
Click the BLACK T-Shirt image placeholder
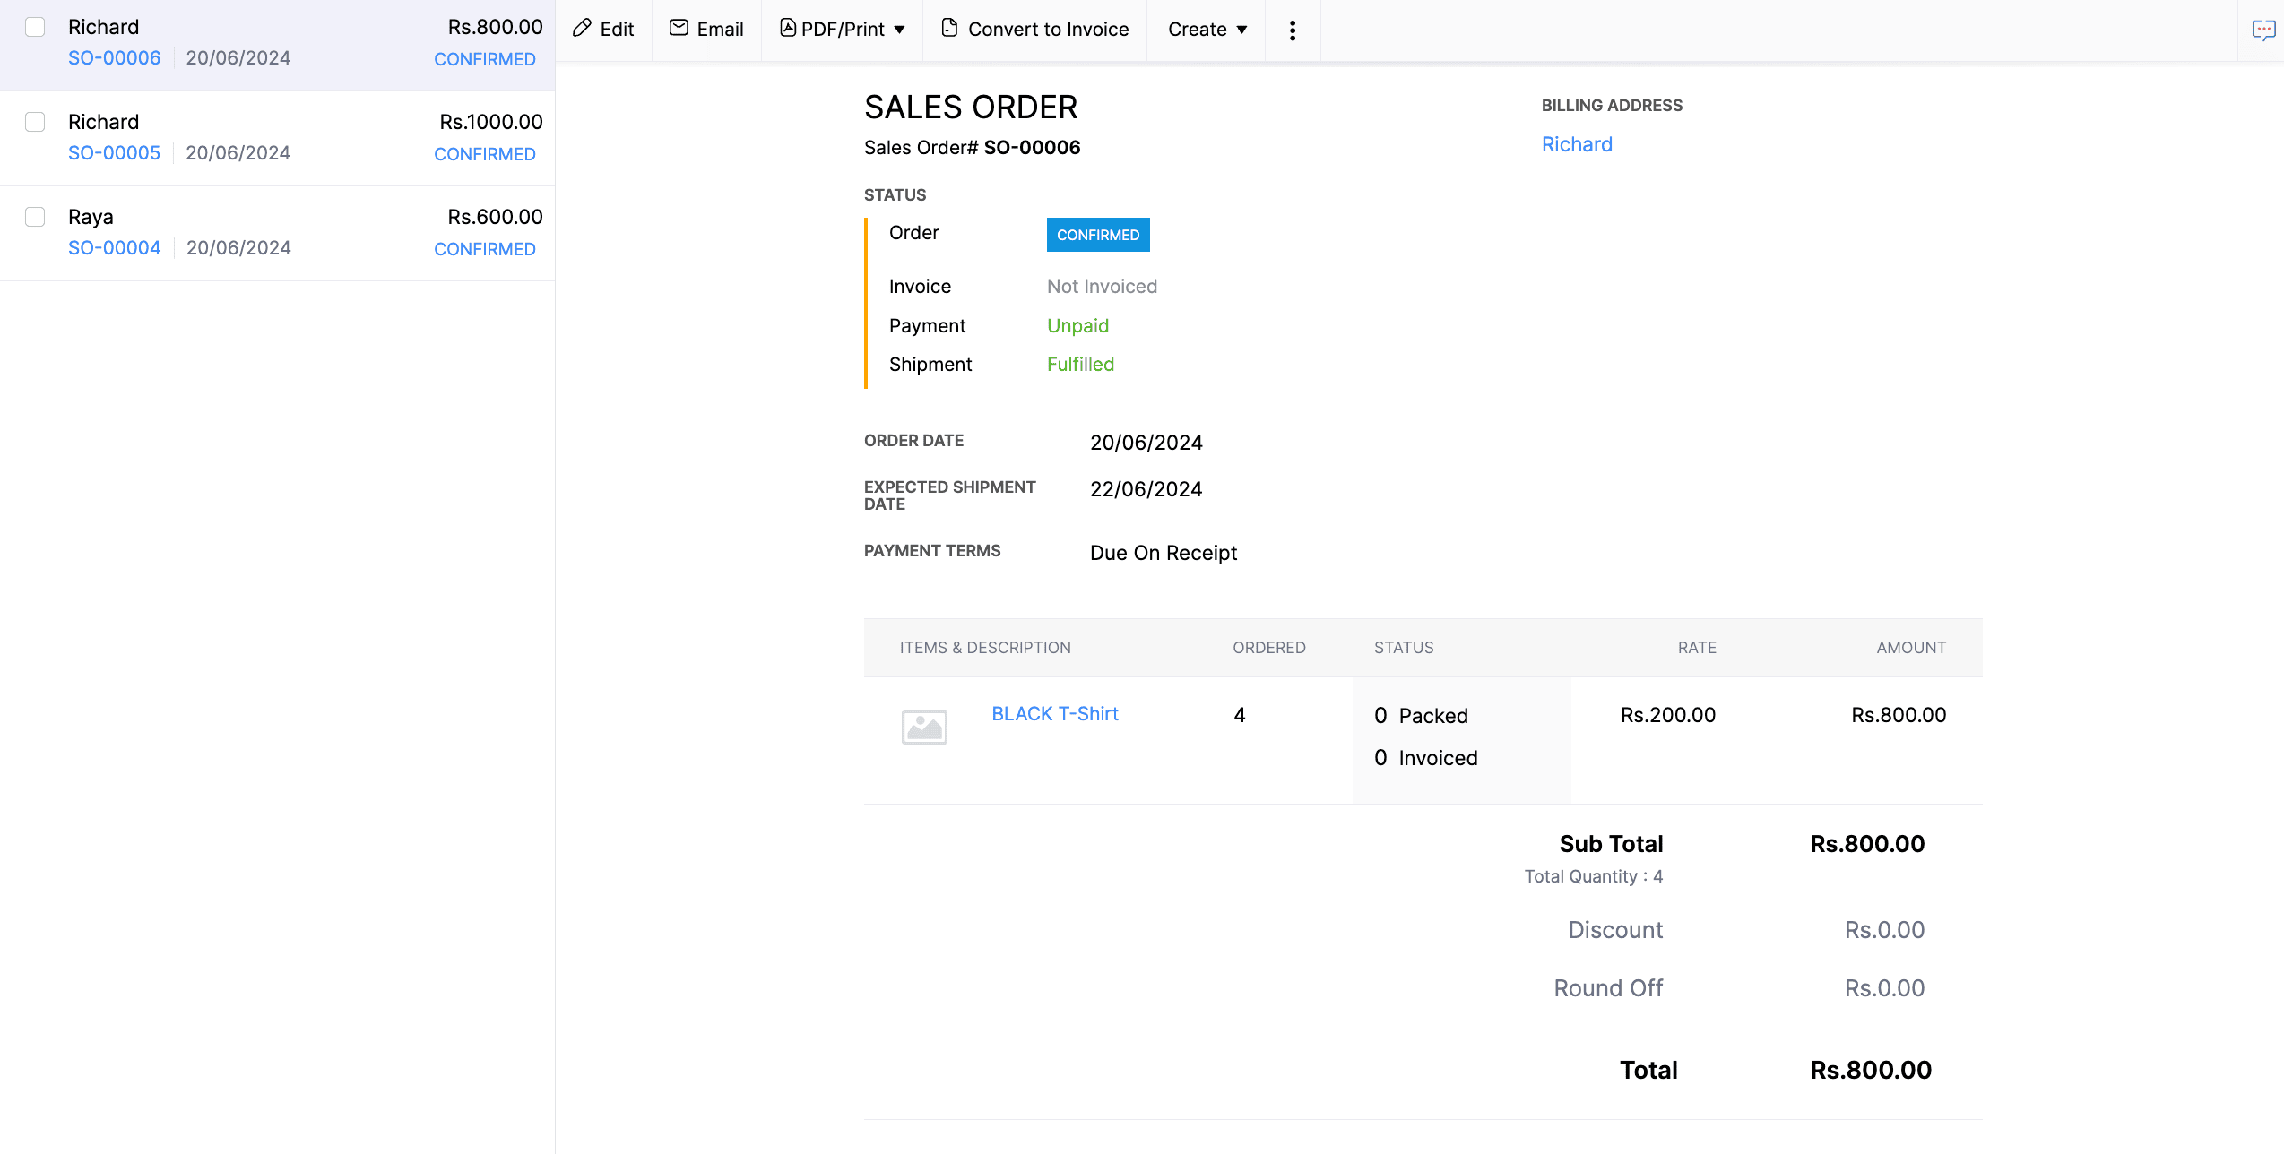[x=924, y=727]
